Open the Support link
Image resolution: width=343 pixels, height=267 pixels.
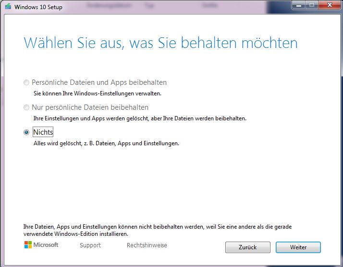pyautogui.click(x=90, y=245)
